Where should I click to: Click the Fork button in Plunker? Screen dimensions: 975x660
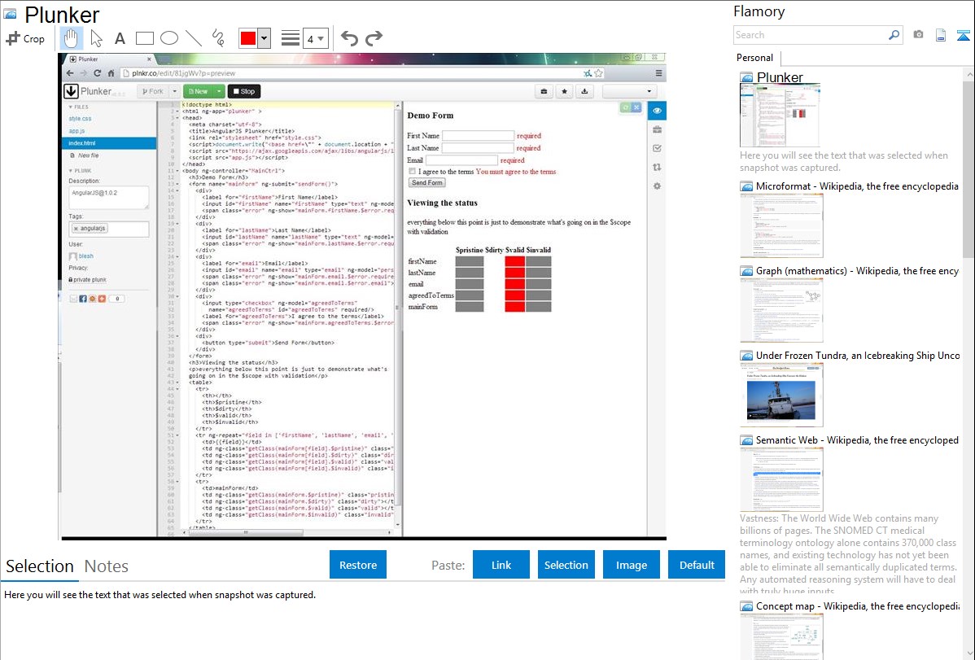(152, 91)
